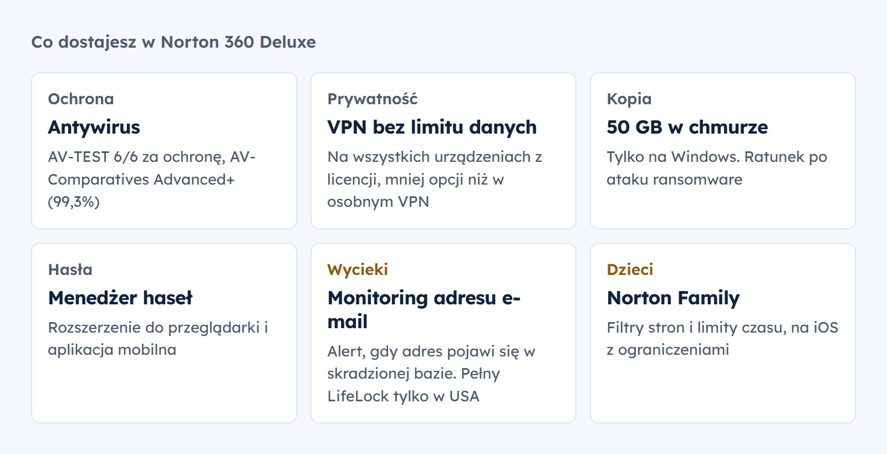
Task: Click the 'Ochrona' category label
Action: [81, 99]
